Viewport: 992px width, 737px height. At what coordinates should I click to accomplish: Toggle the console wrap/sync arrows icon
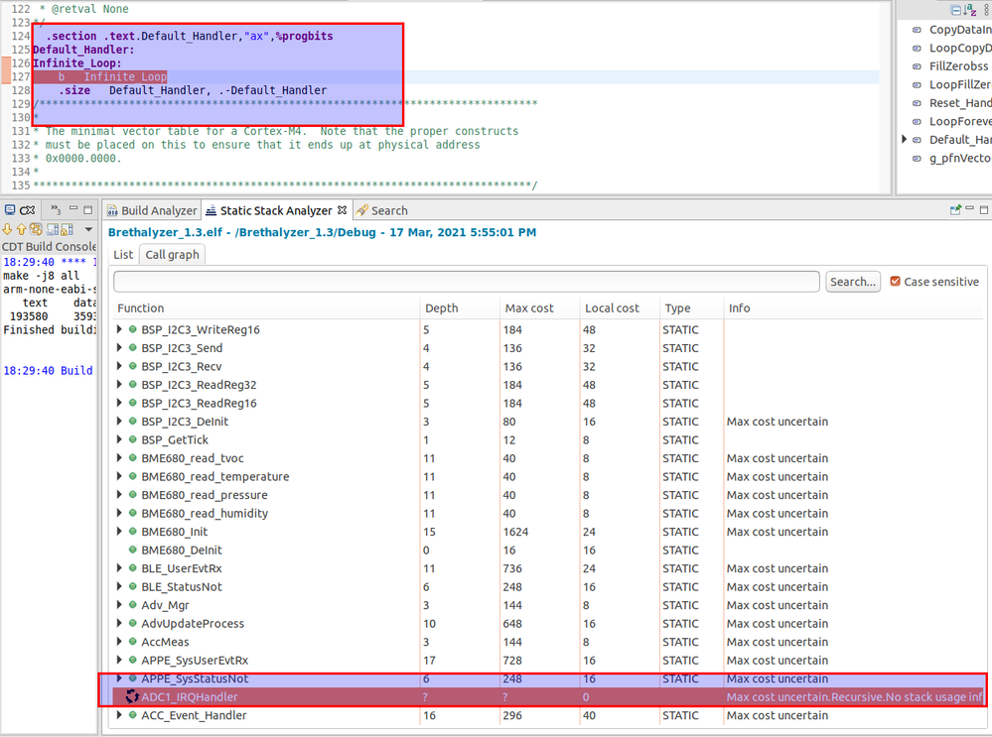[x=36, y=229]
